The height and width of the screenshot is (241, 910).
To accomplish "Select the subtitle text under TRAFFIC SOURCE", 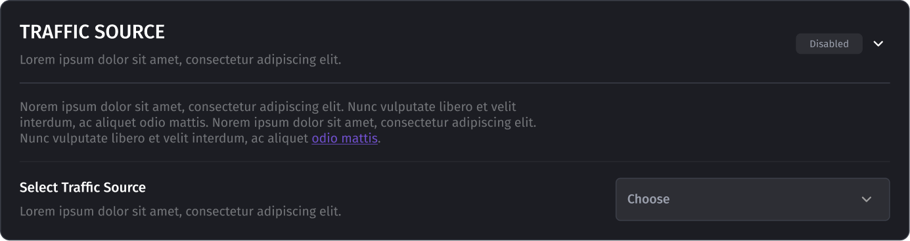I will pos(180,60).
